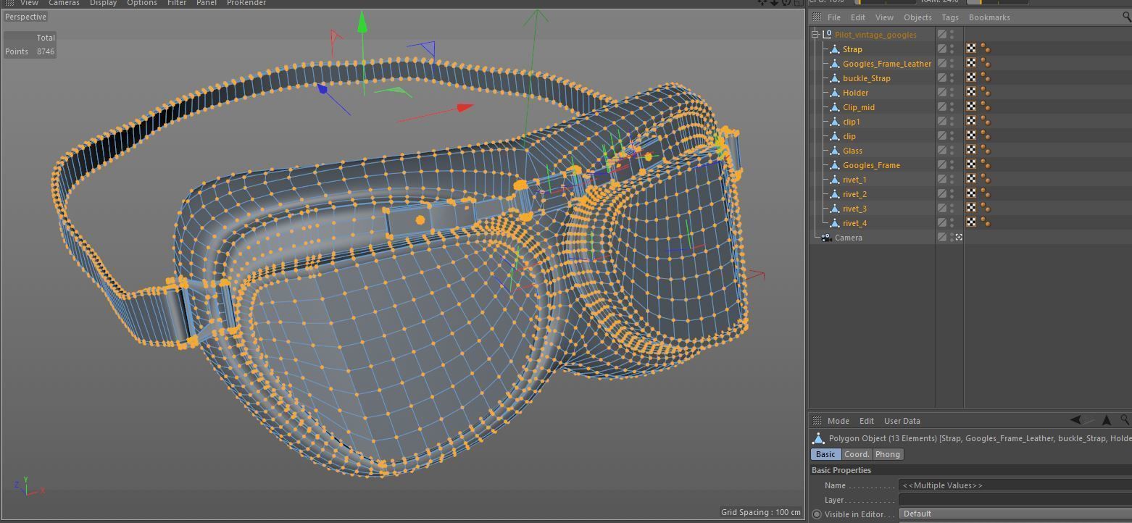The image size is (1132, 523).
Task: Switch to the Phong tab
Action: [888, 455]
